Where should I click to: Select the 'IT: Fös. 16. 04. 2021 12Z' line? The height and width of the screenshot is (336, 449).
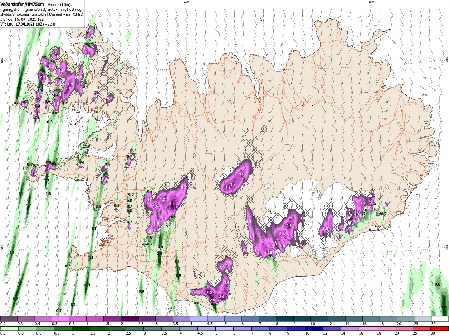click(x=22, y=19)
